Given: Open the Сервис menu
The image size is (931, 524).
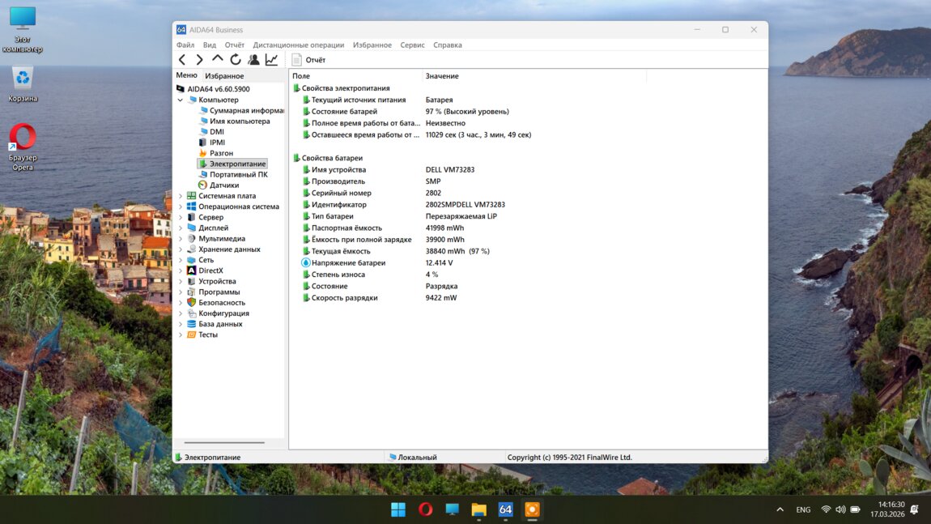Looking at the screenshot, I should 412,45.
